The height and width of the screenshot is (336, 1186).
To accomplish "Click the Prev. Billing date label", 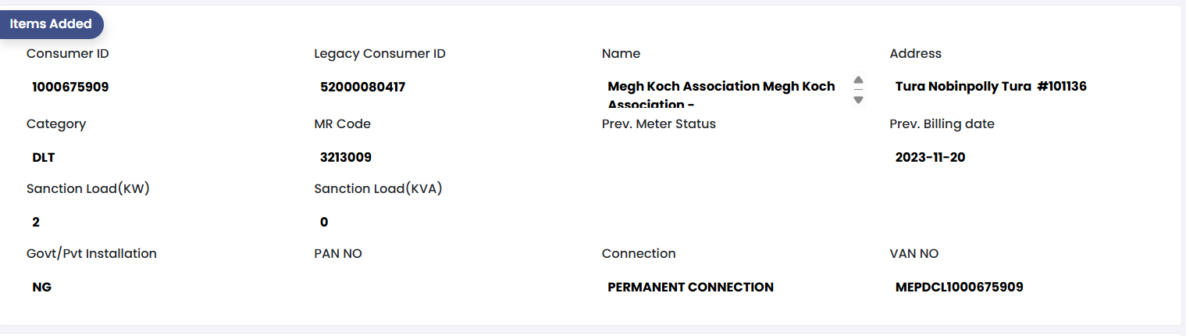I will click(942, 124).
